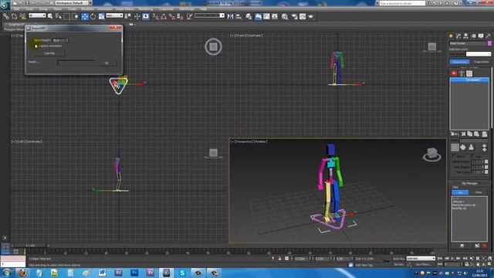494x278 pixels.
Task: Click the Play Animation button
Action: pyautogui.click(x=453, y=259)
